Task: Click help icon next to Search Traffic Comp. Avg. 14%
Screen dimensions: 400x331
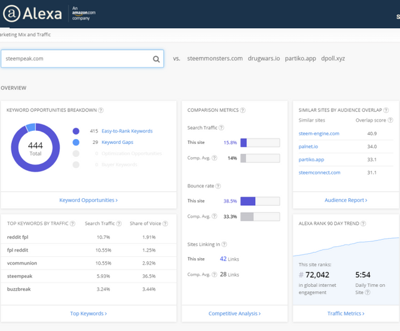Action: [214, 158]
